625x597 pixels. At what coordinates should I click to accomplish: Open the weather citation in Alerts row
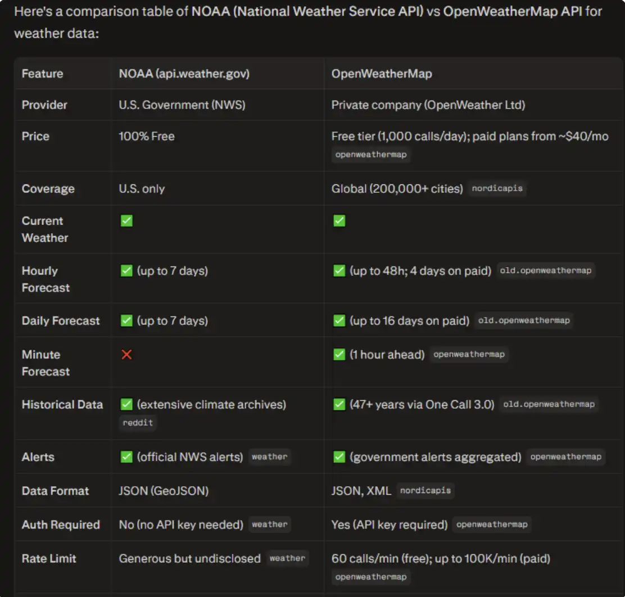pos(269,457)
